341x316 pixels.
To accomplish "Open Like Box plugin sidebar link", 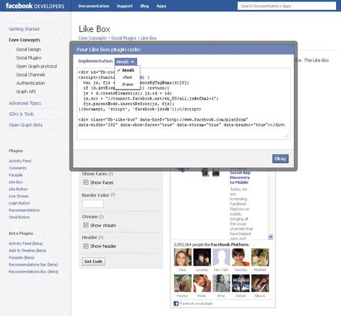I will pyautogui.click(x=16, y=182).
